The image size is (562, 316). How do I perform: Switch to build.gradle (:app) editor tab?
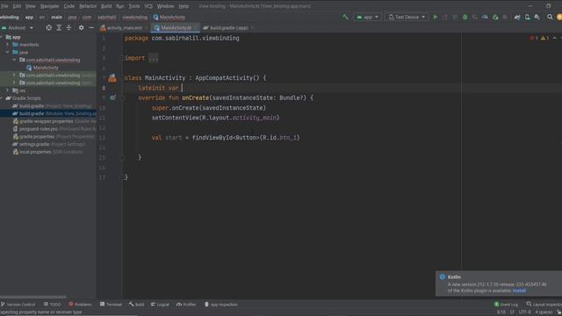pos(228,27)
